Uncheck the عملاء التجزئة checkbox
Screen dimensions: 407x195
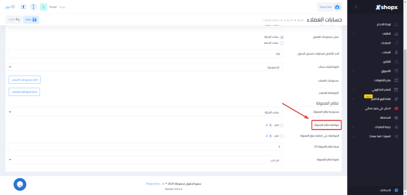click(x=282, y=37)
